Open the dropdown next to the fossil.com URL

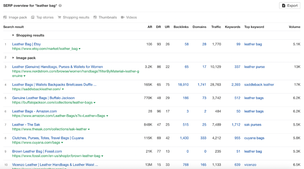tap(102, 156)
